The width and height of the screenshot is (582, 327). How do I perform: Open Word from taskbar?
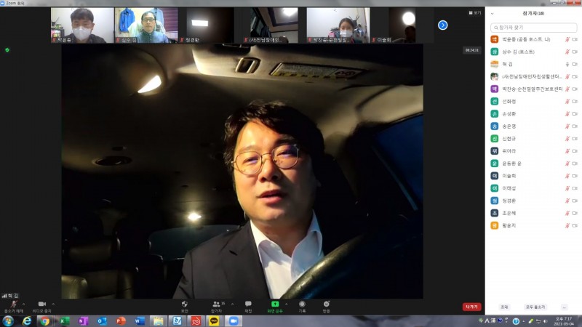(140, 321)
